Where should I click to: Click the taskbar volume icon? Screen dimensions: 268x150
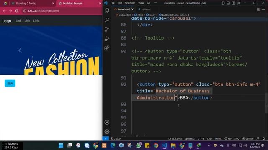point(245,145)
